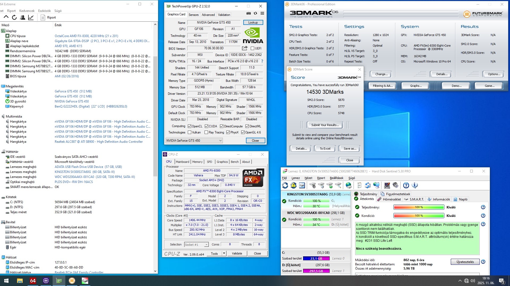Viewport: 510px width, 286px height.
Task: Click the globe disk icon in Sentinel toolbar
Action: click(349, 185)
